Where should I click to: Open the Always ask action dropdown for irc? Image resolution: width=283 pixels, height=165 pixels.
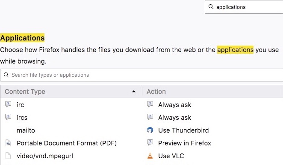coord(214,104)
